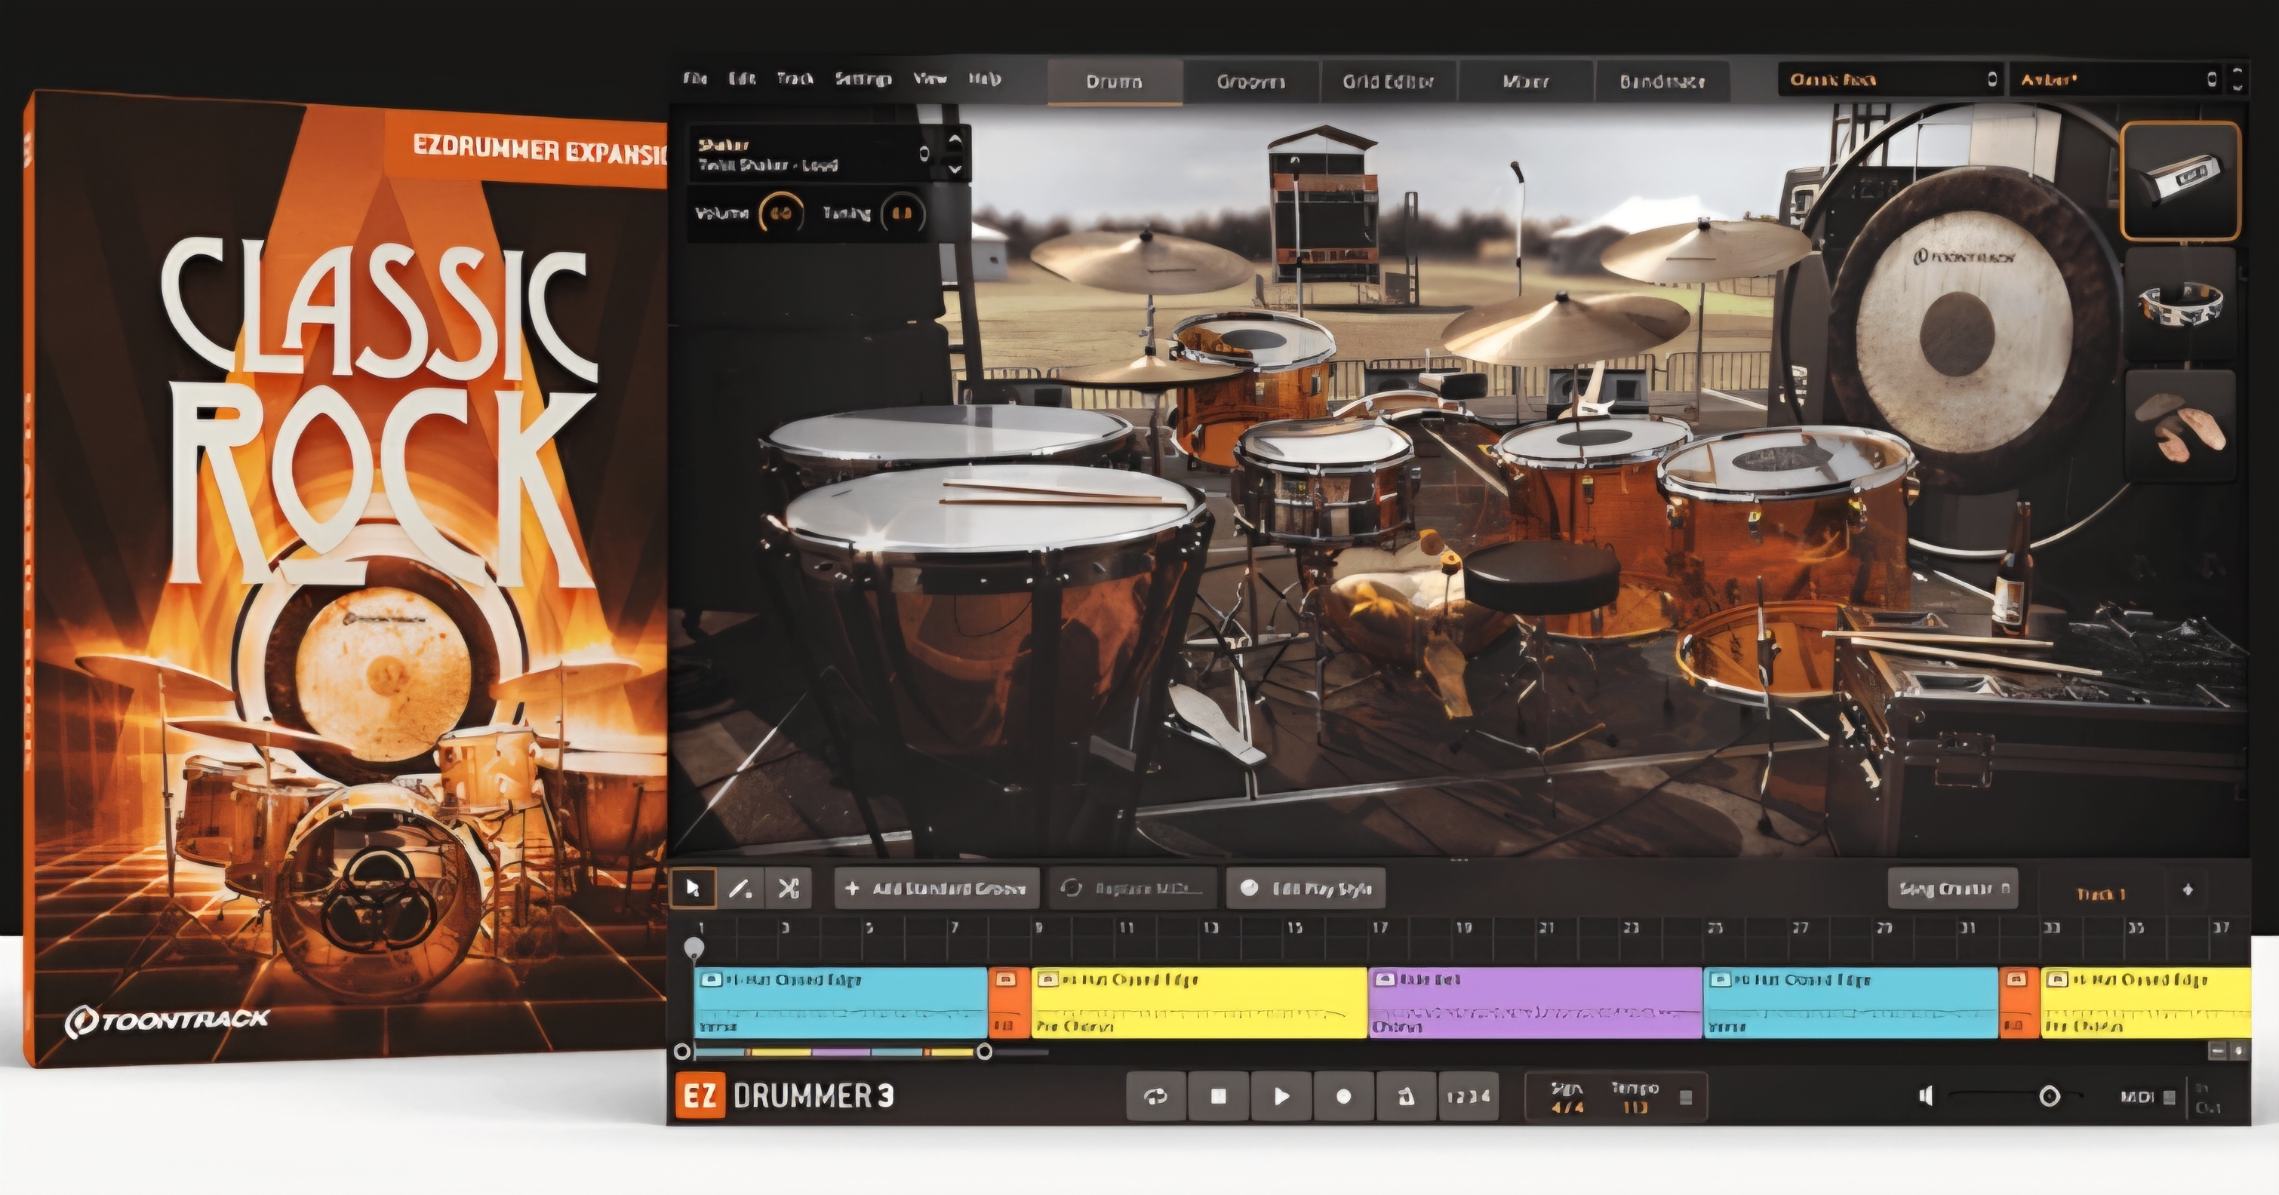
Task: Toggle the 1234 count-in
Action: coord(1468,1096)
